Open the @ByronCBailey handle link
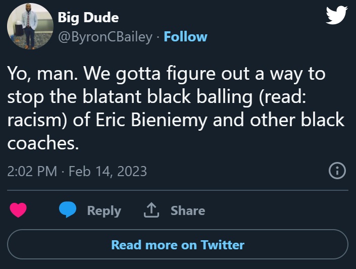Screen dimensions: 356x269 [105, 37]
